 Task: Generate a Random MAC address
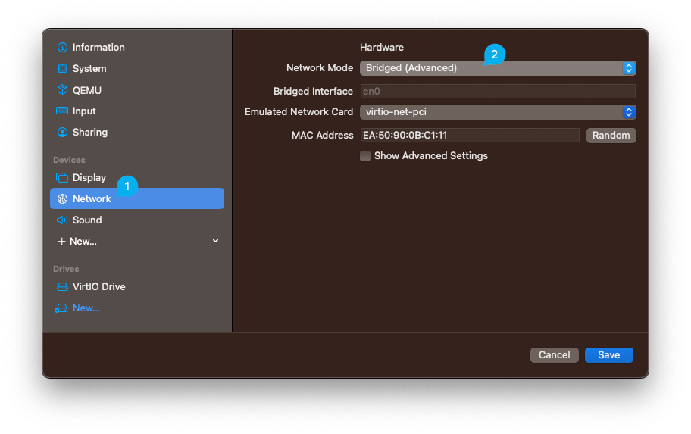point(611,136)
